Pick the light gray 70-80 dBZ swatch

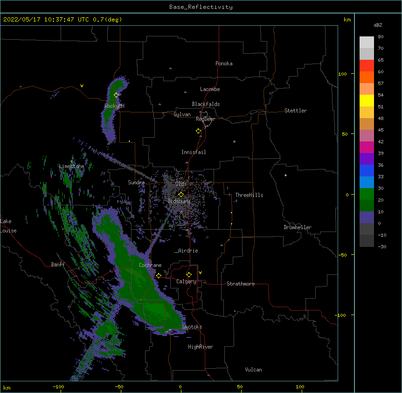(x=367, y=42)
